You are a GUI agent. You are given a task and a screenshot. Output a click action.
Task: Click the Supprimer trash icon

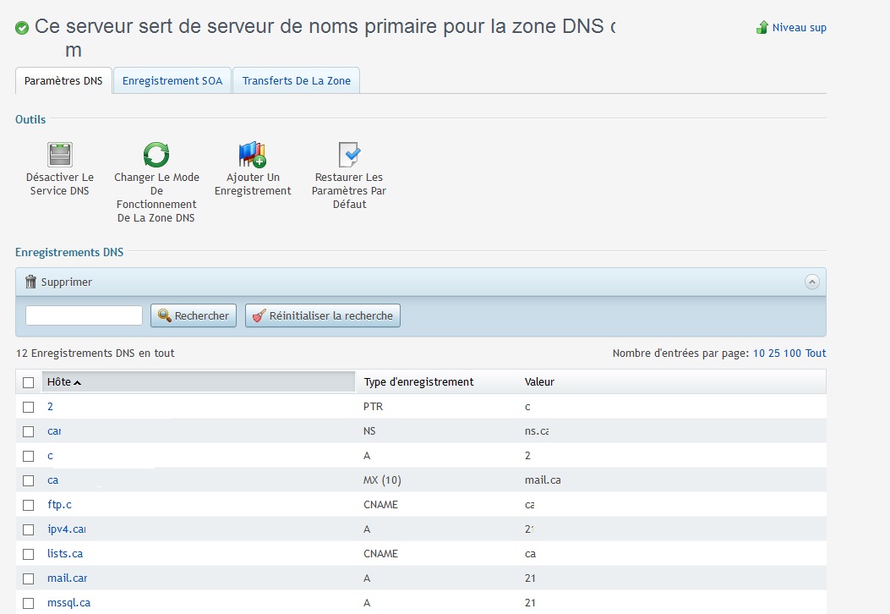point(31,282)
